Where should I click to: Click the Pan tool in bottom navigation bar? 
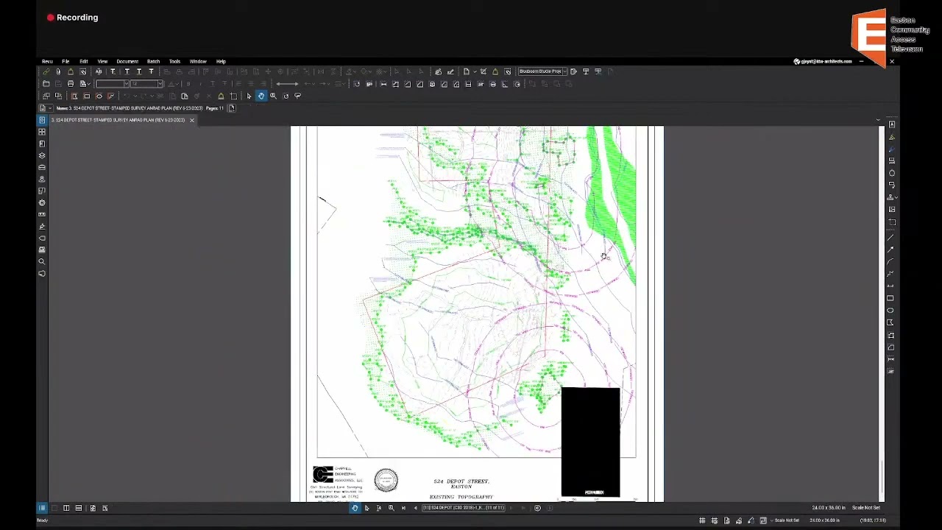[355, 508]
